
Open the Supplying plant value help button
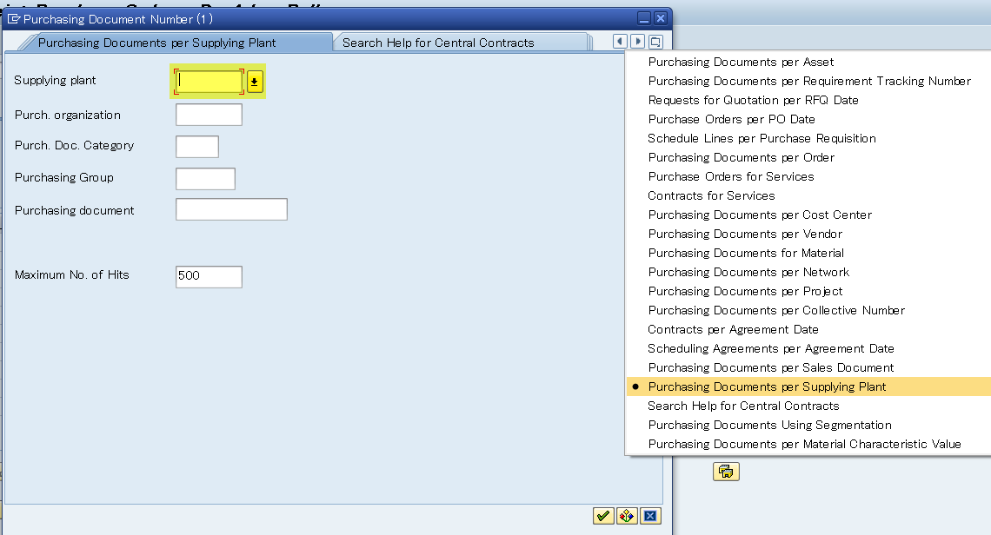point(255,82)
